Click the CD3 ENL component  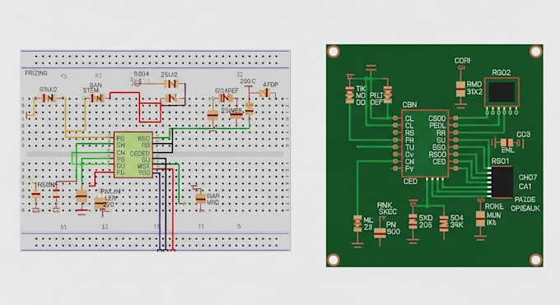click(x=507, y=143)
